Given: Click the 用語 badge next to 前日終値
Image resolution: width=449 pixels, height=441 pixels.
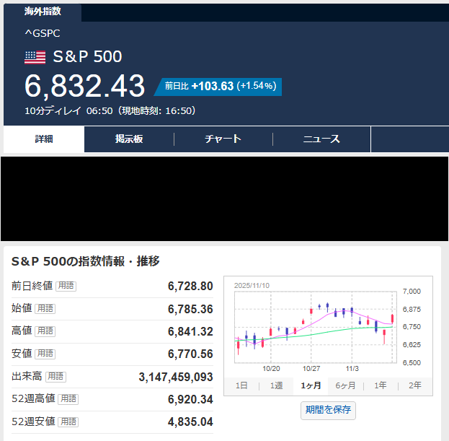Looking at the screenshot, I should click(x=66, y=286).
